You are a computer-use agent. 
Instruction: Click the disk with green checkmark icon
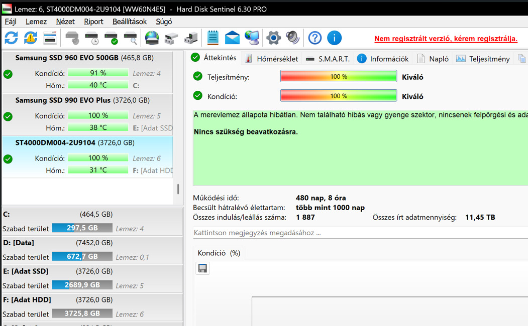(x=111, y=38)
